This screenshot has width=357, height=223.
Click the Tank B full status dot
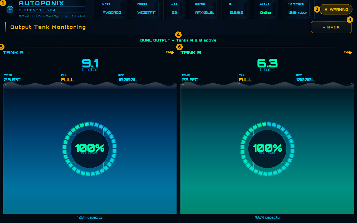tap(350, 52)
